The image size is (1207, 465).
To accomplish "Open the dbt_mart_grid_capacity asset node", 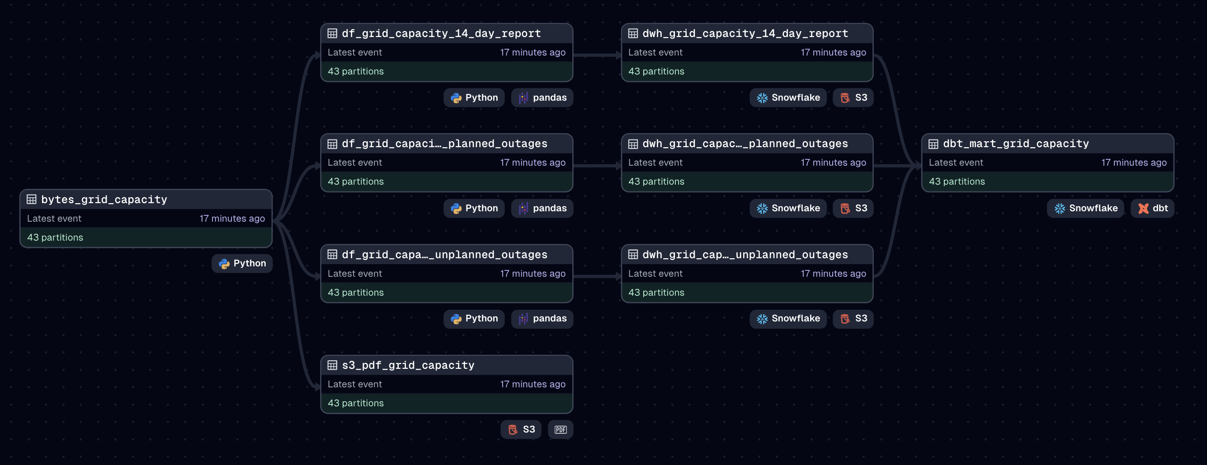I will coord(1015,144).
